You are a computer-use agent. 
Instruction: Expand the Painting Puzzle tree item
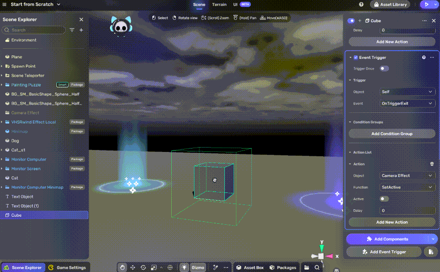(2, 85)
